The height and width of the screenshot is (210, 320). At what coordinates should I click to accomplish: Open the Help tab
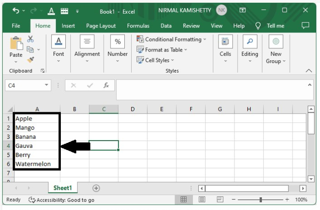(x=239, y=26)
